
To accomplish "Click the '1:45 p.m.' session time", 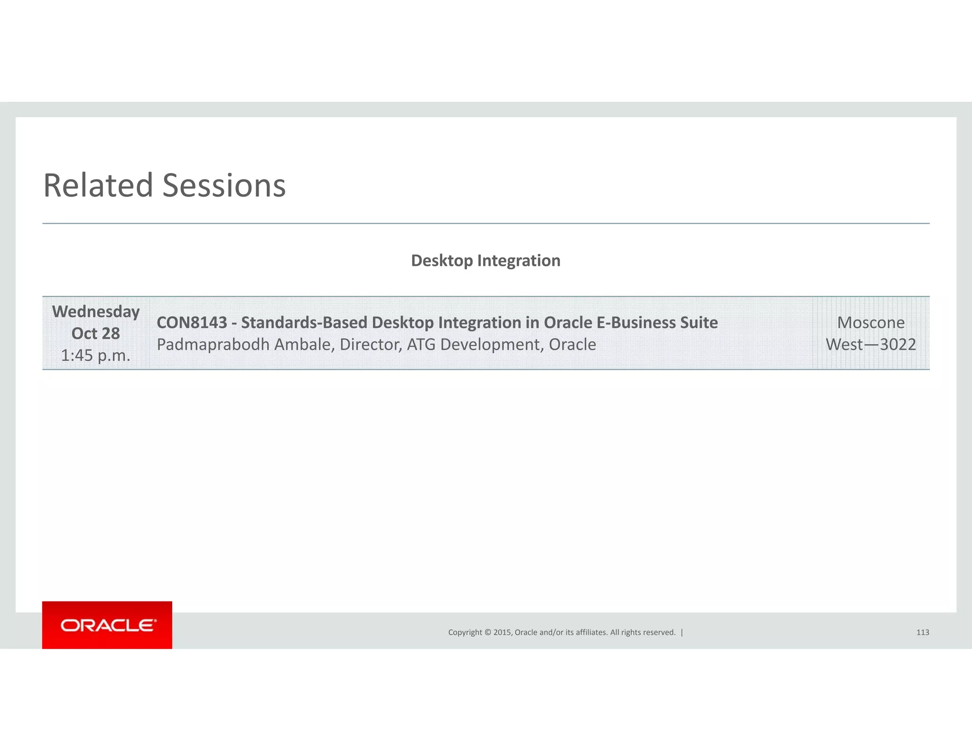I will coord(96,355).
